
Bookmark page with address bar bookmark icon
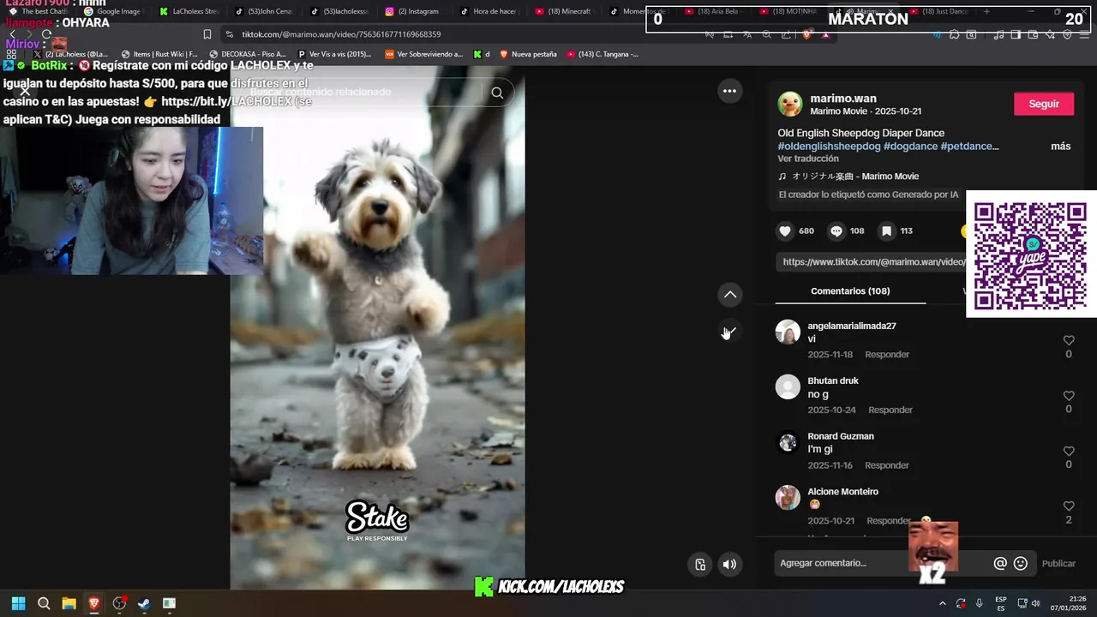[x=207, y=34]
